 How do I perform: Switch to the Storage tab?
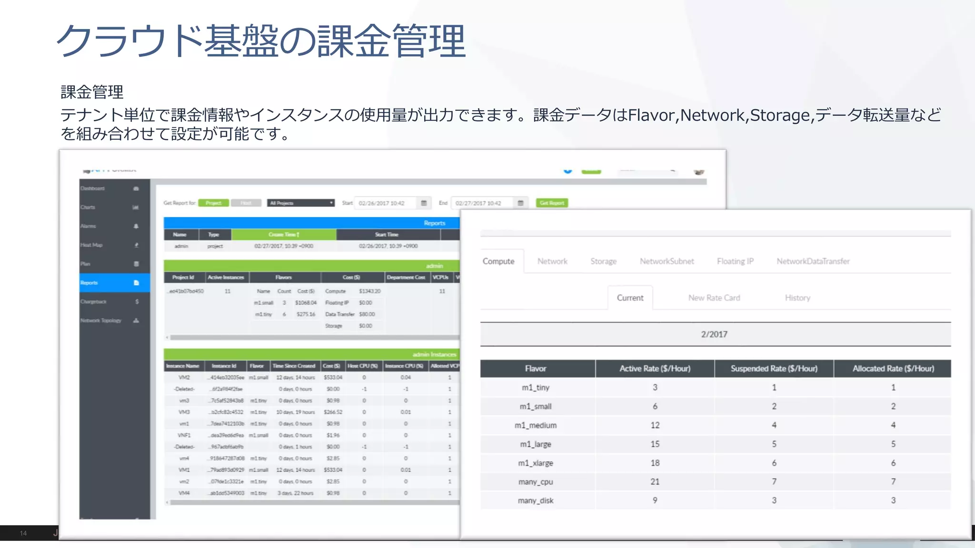pos(603,261)
